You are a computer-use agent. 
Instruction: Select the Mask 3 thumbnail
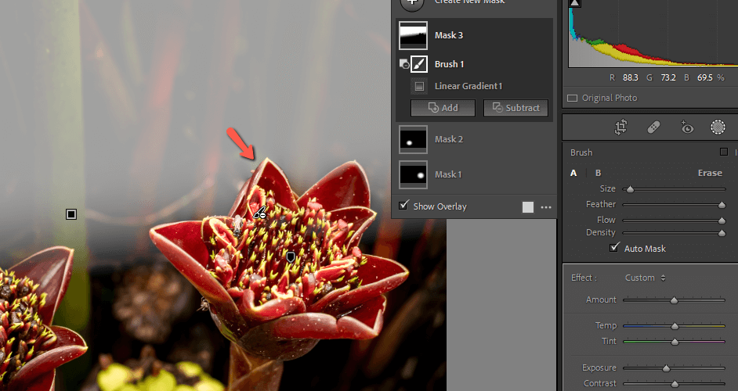pyautogui.click(x=413, y=35)
